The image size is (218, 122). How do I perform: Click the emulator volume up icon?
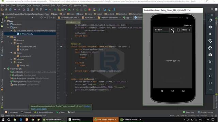coord(210,27)
